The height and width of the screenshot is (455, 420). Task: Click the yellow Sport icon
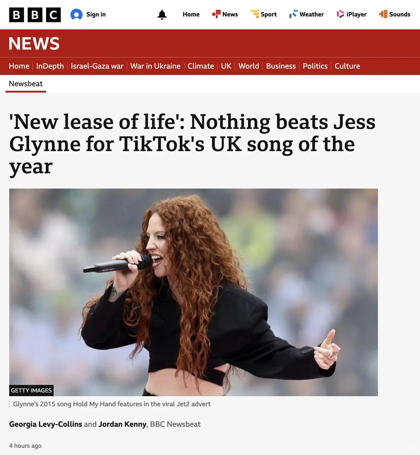(x=255, y=14)
